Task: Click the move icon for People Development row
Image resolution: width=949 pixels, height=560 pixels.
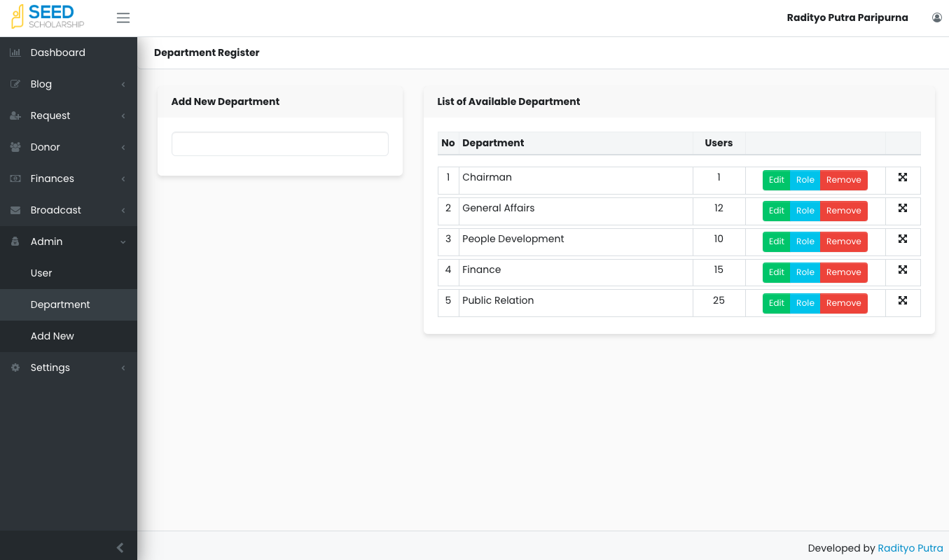Action: (x=903, y=239)
